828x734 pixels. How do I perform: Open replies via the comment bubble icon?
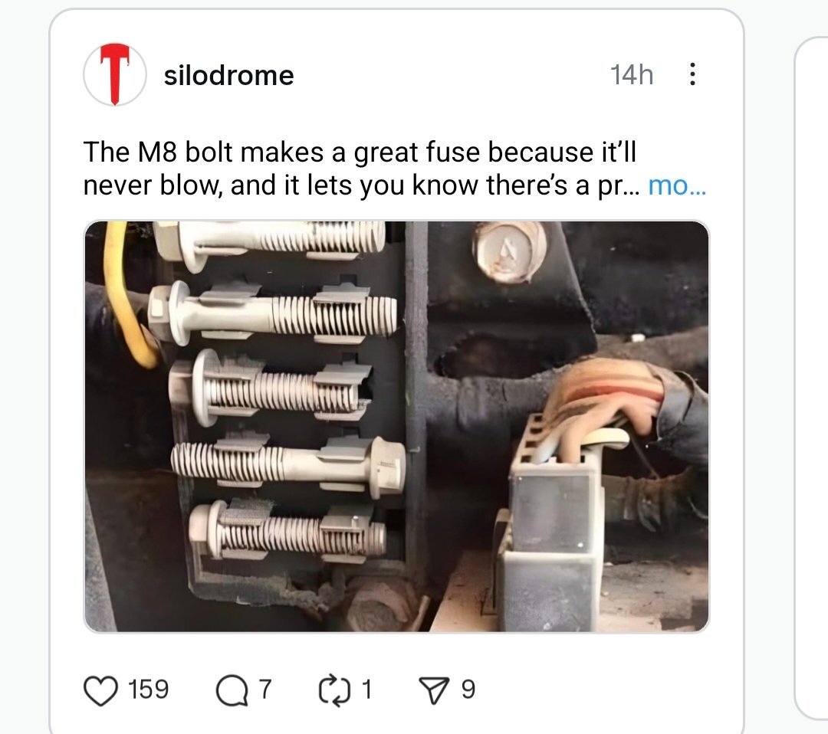232,691
